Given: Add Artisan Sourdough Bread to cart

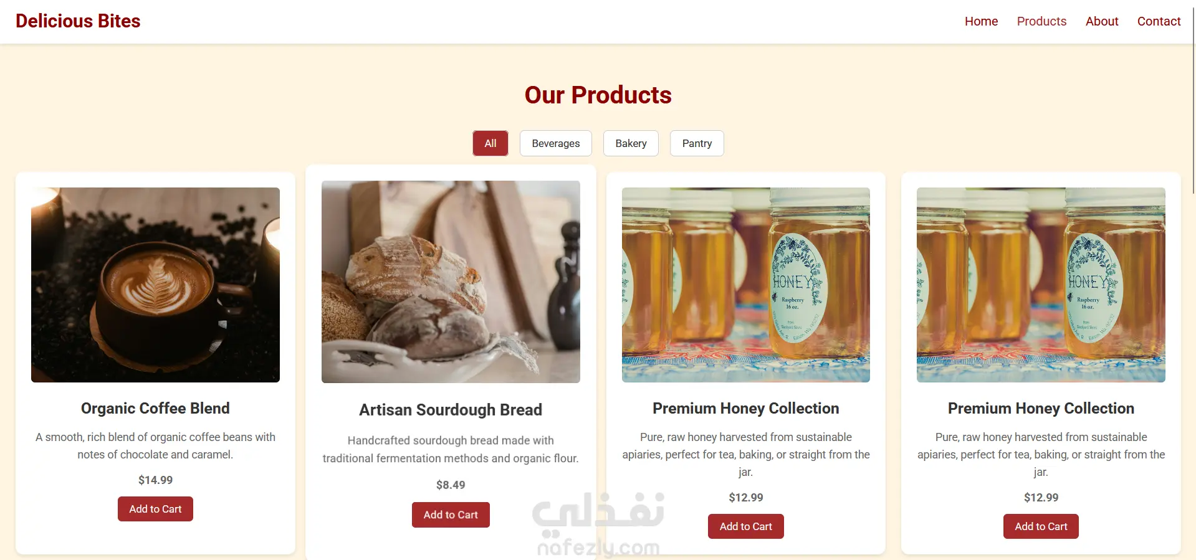Looking at the screenshot, I should (x=451, y=515).
